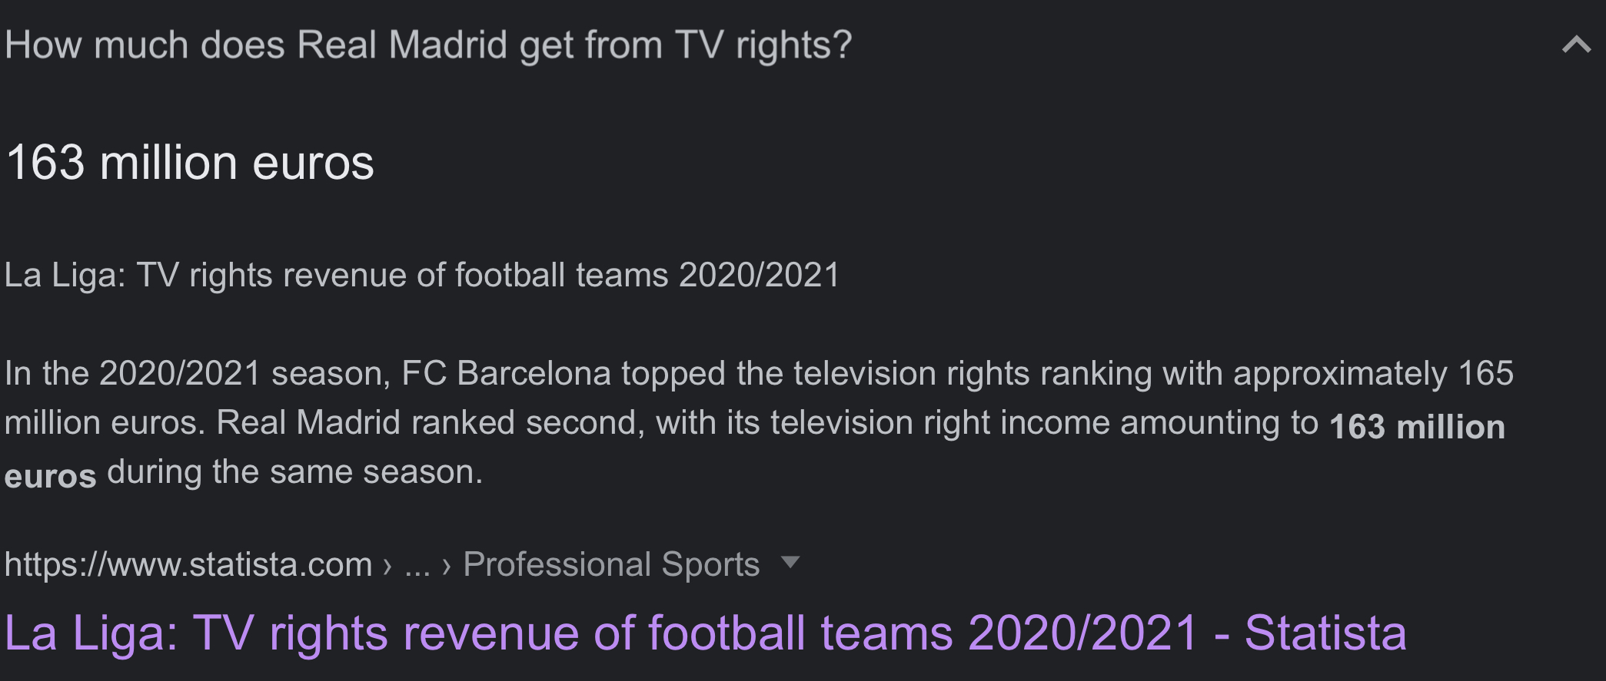The height and width of the screenshot is (681, 1606).
Task: Click "2020/2021" in the gray subtitle line
Action: point(759,275)
